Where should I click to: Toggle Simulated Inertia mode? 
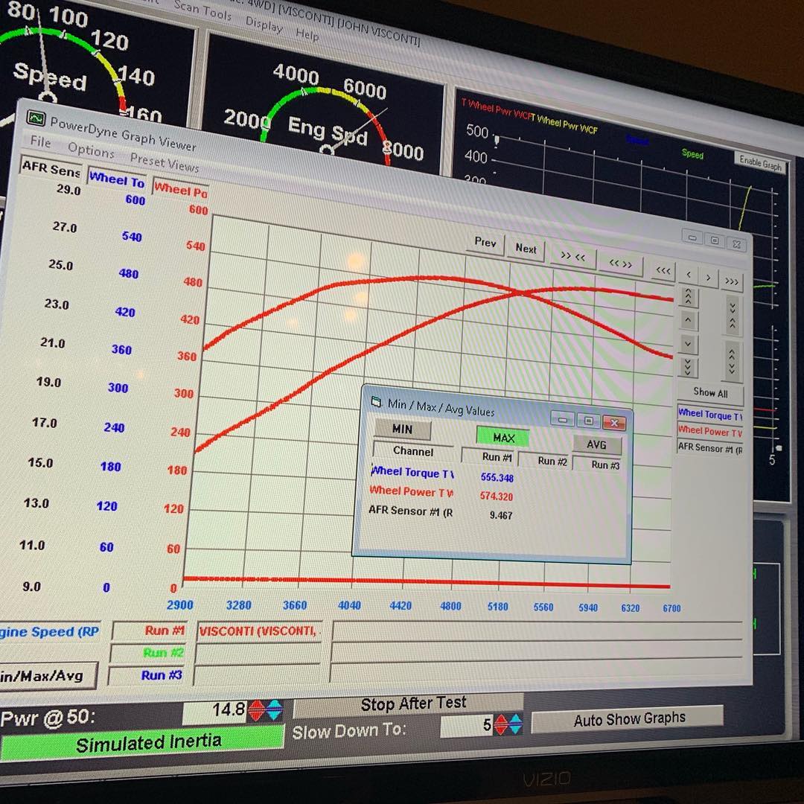148,742
